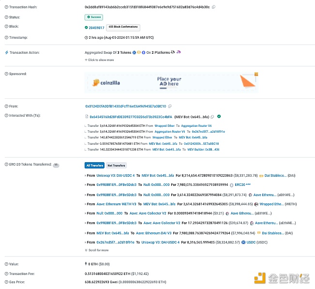Open contract address 0x64545160d28Fd0E3...
The width and height of the screenshot is (315, 289).
[x=131, y=117]
